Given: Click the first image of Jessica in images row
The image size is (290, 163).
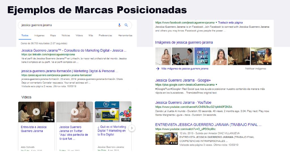Looking at the screenshot, I should 163,56.
